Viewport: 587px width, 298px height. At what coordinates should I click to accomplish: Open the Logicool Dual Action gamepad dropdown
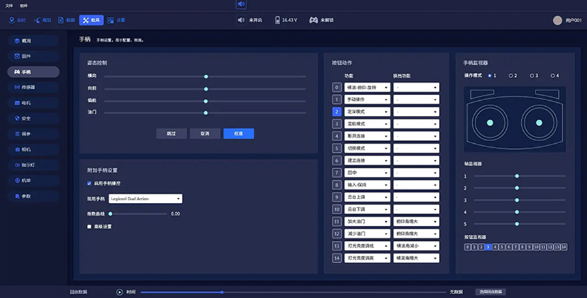[x=145, y=198]
